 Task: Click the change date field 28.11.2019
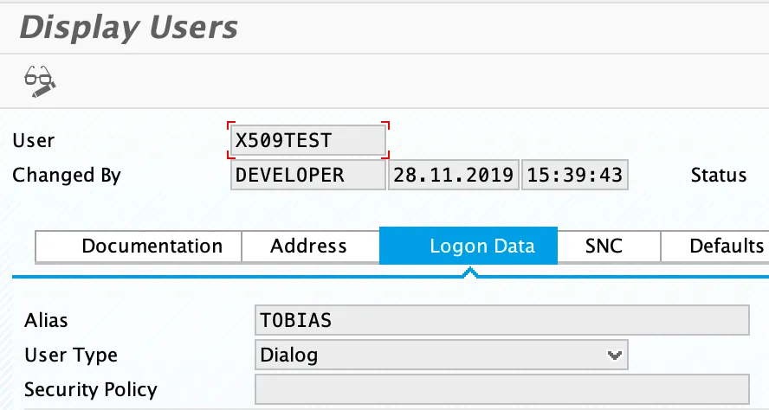tap(453, 176)
